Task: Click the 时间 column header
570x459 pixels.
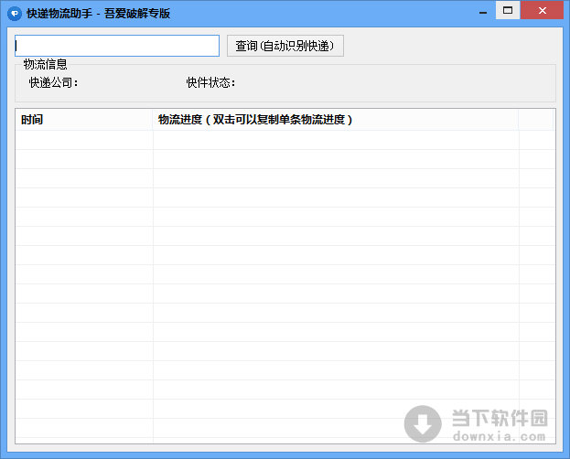Action: tap(83, 120)
